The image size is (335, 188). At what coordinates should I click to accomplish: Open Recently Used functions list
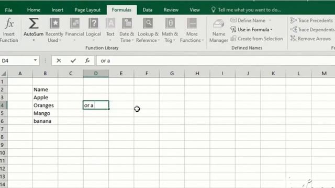point(54,30)
